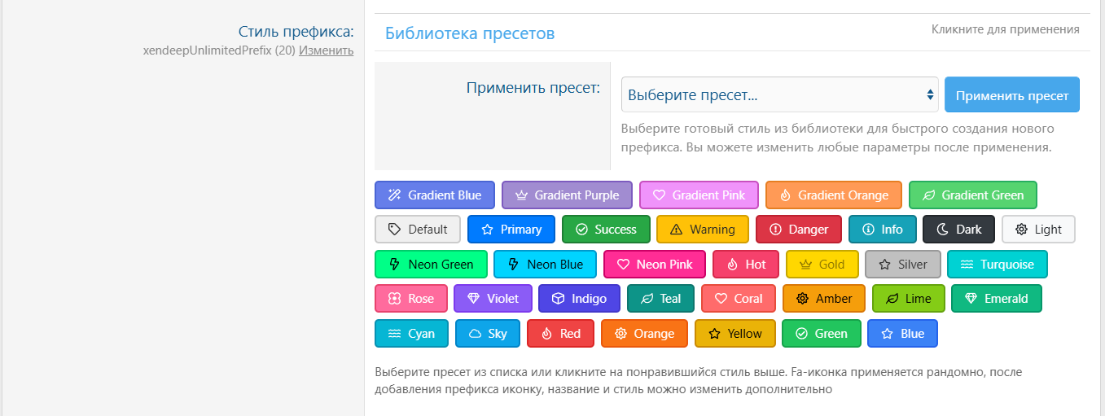
Task: Apply the Yellow preset label
Action: (x=734, y=334)
